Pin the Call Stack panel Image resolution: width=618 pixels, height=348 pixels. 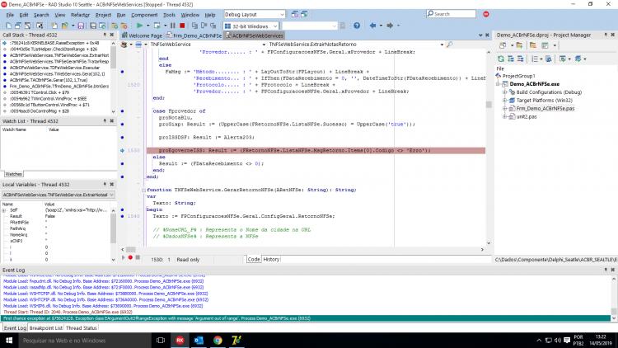click(x=105, y=35)
